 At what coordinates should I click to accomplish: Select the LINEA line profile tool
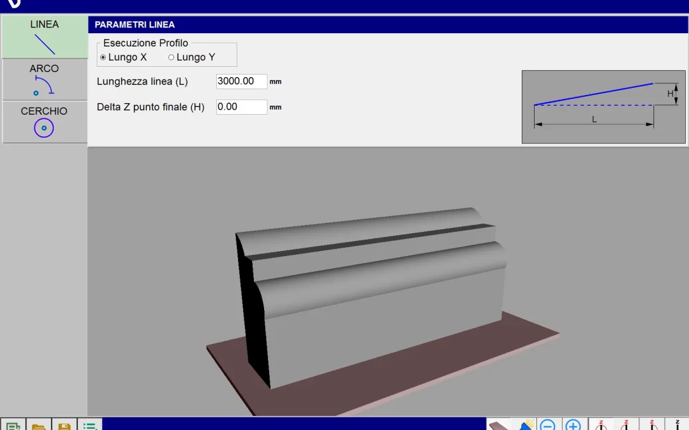(x=44, y=37)
